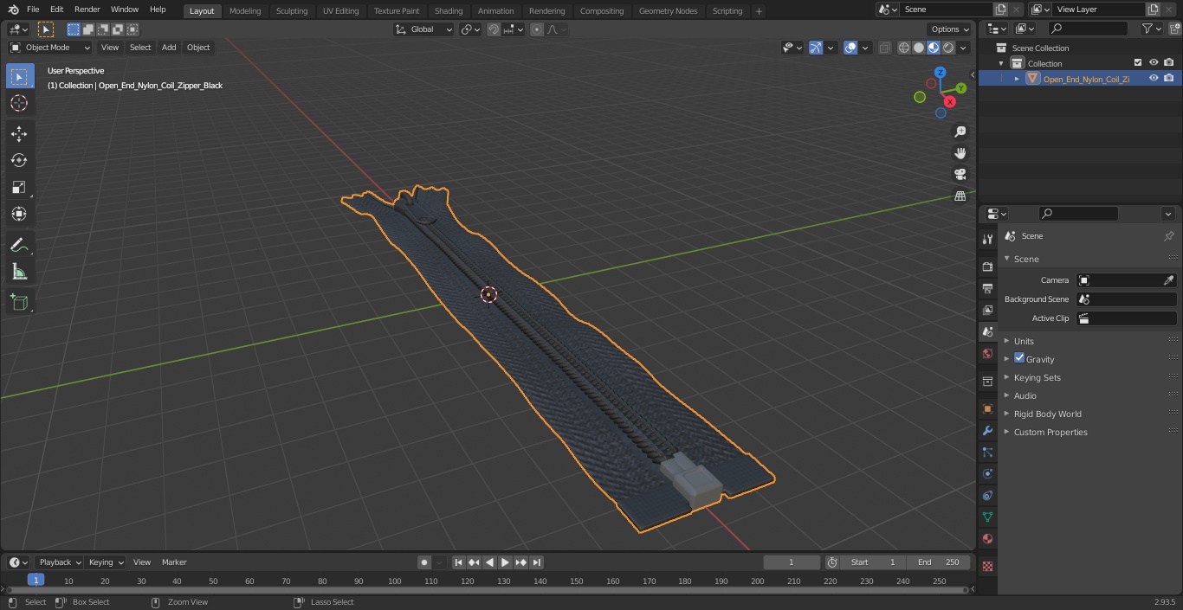
Task: Open viewport Options dropdown
Action: coord(950,29)
